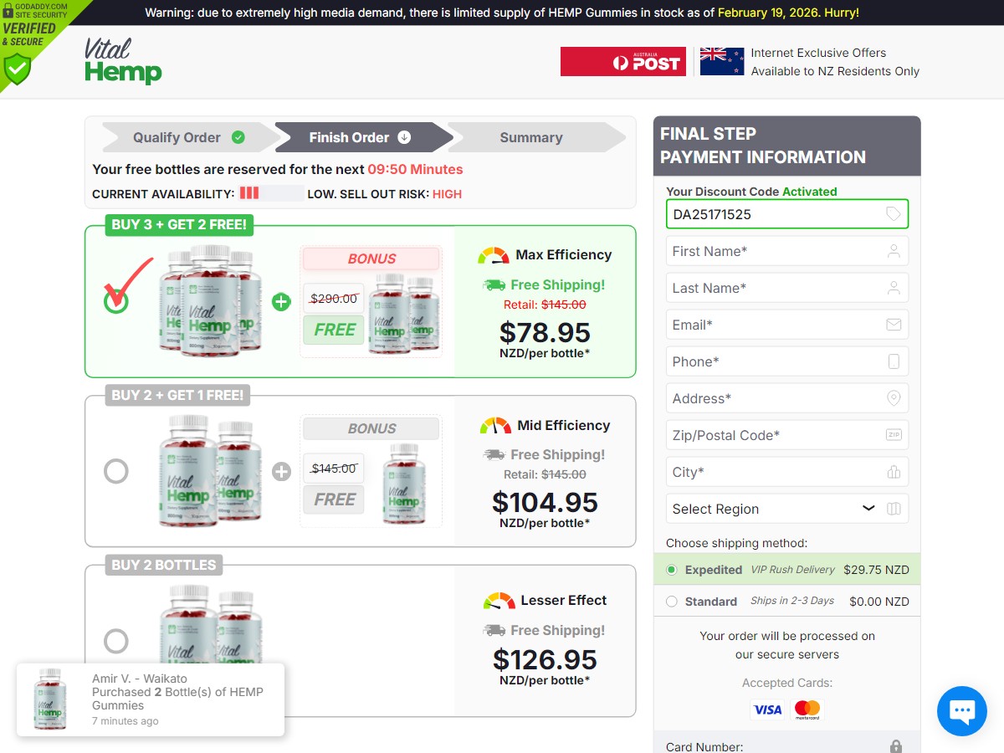1004x753 pixels.
Task: Click the Australia Post logo
Action: pyautogui.click(x=622, y=61)
